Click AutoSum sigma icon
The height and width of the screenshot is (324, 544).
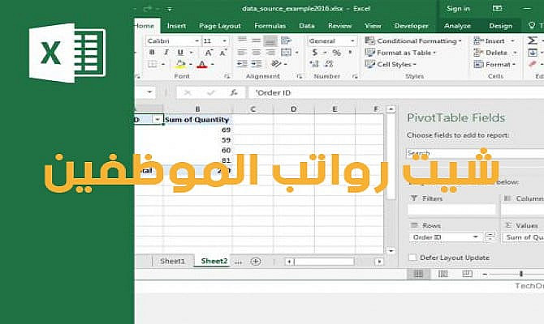(532, 40)
